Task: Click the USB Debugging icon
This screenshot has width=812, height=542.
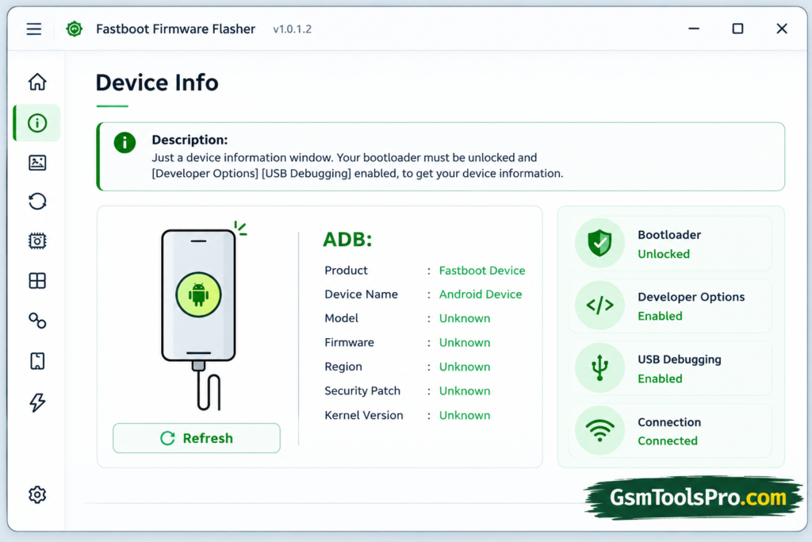Action: 599,368
